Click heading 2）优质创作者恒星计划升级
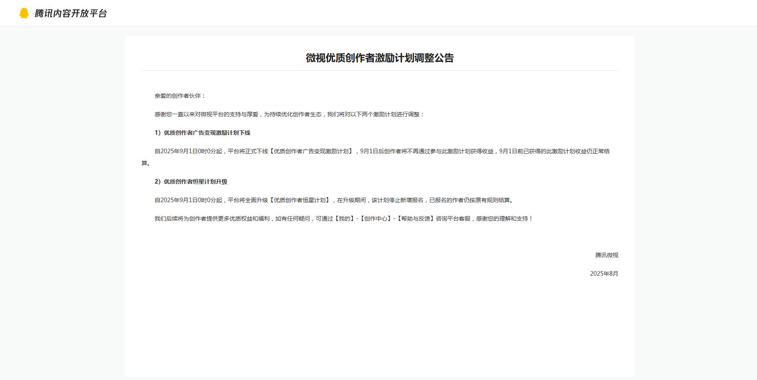 tap(191, 182)
